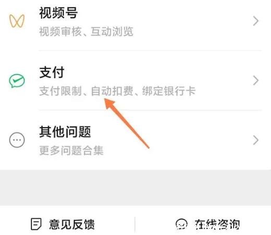
Task: Click the separator line under 支付 row
Action: 150,110
